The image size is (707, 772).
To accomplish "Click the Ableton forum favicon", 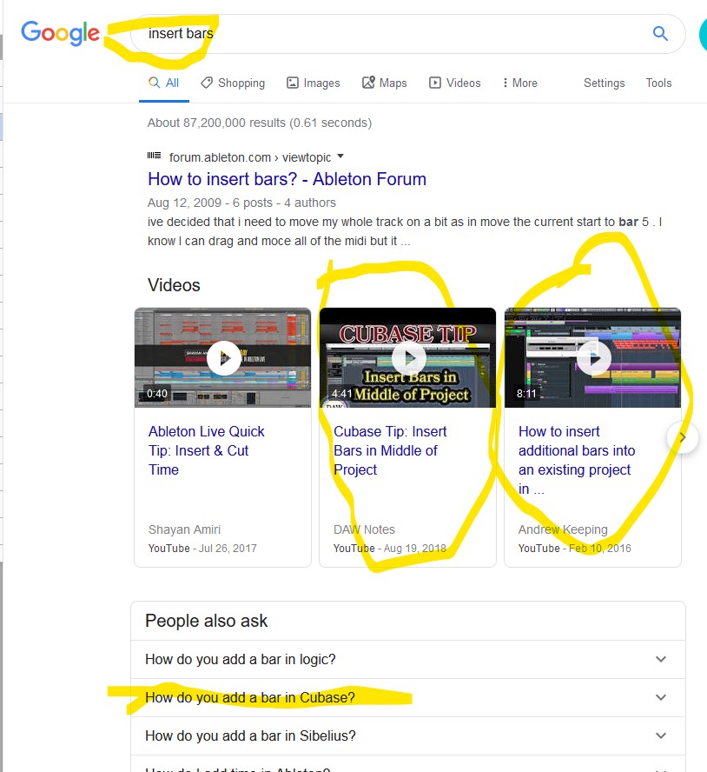I will point(154,156).
